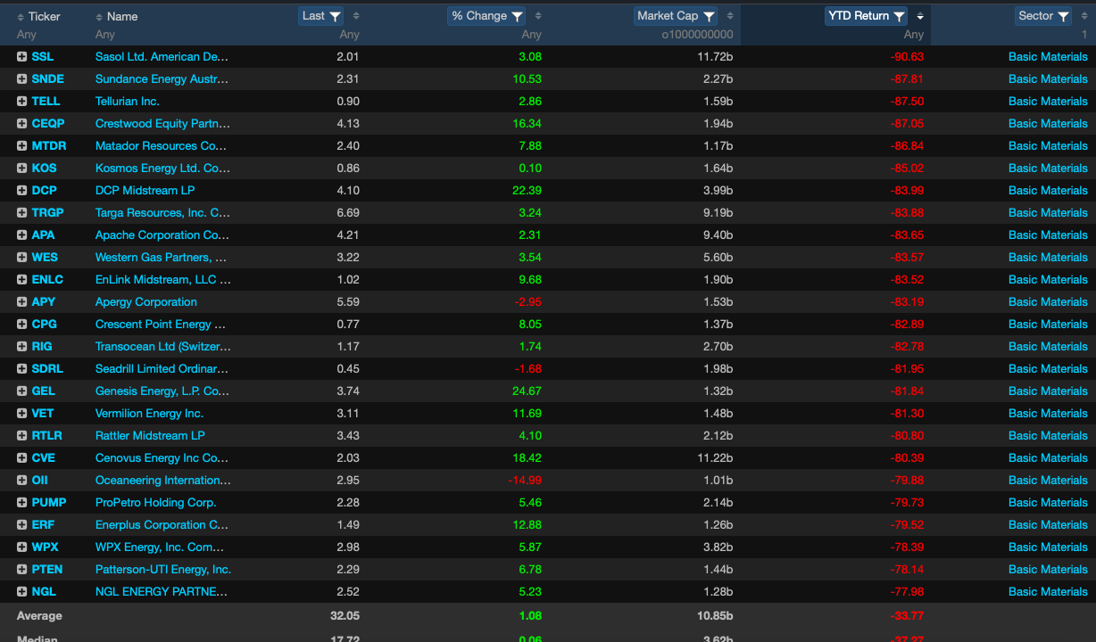
Task: Open the YTD Return filter button
Action: [867, 16]
